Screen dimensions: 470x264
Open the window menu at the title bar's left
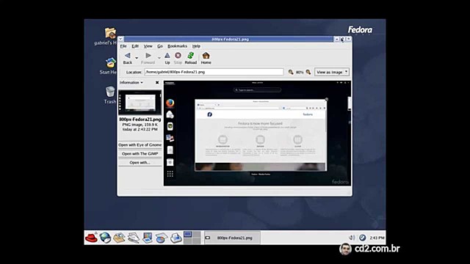[x=120, y=39]
